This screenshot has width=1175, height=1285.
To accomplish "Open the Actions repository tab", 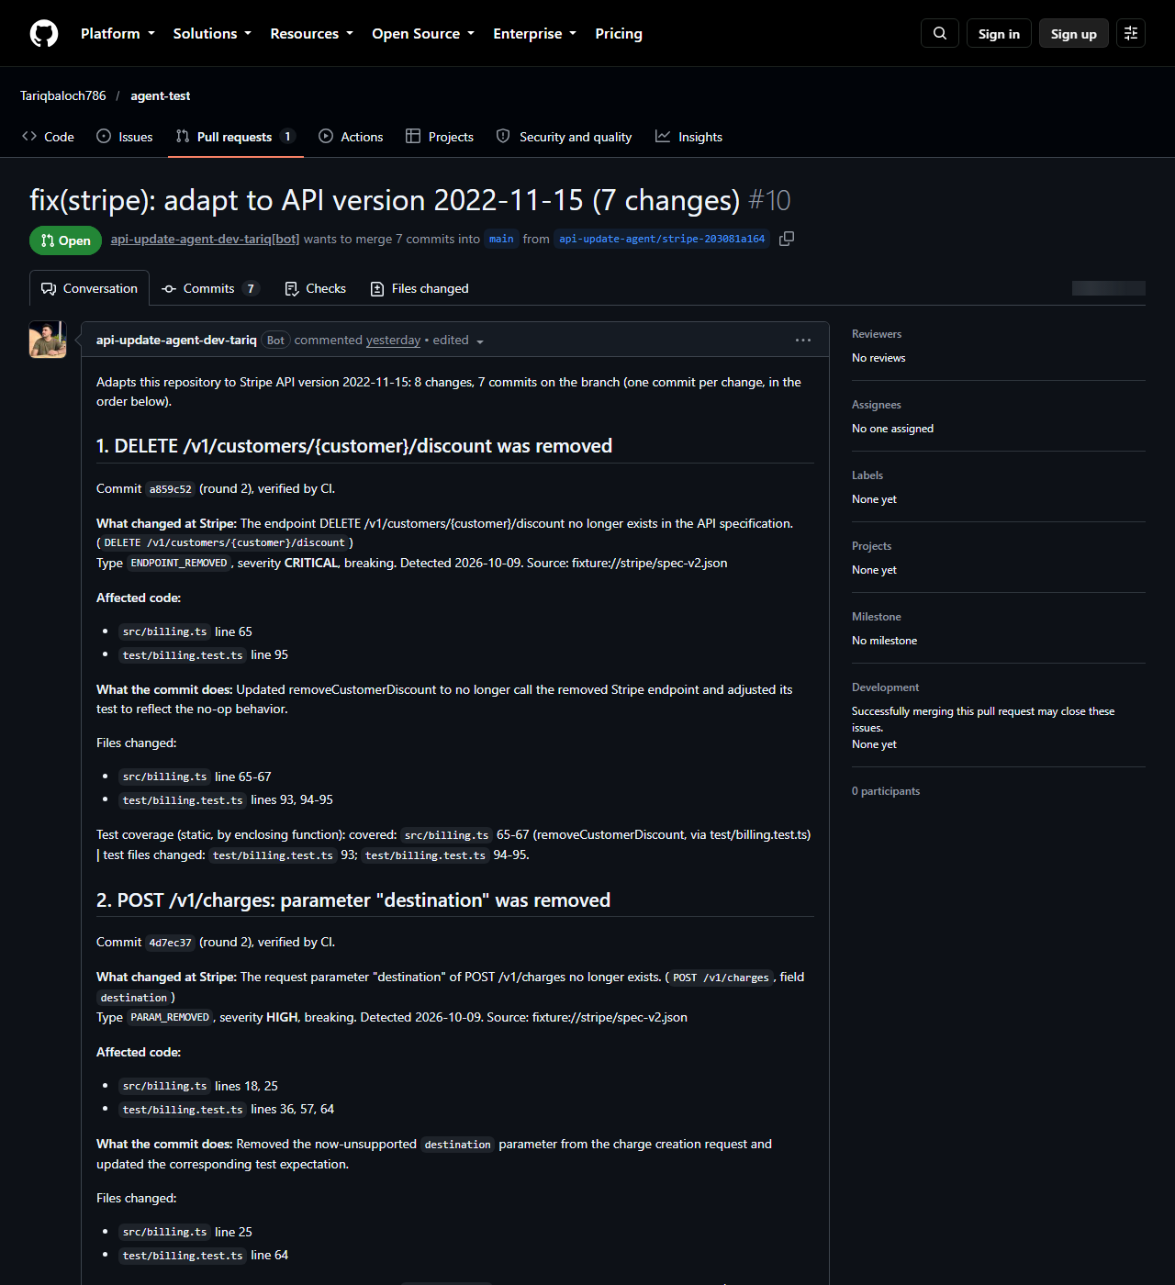I will click(x=351, y=137).
